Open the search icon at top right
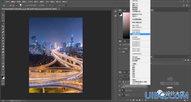Image resolution: width=191 pixels, height=102 pixels. pos(184,5)
